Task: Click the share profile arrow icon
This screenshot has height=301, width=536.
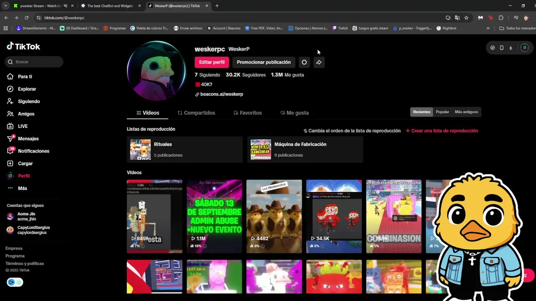Action: click(319, 62)
